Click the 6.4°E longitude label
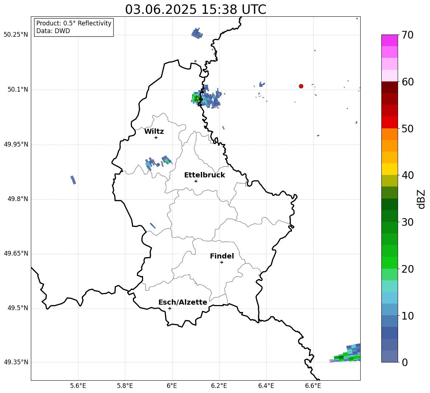The width and height of the screenshot is (430, 393). [266, 386]
